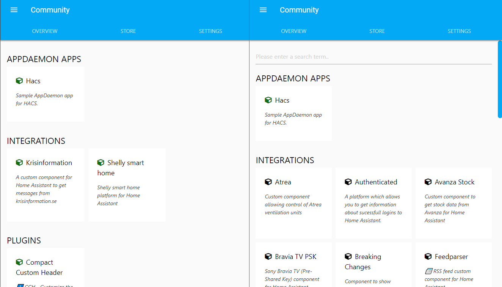This screenshot has height=287, width=502.
Task: Click Atrea ventilation units description
Action: tap(293, 204)
